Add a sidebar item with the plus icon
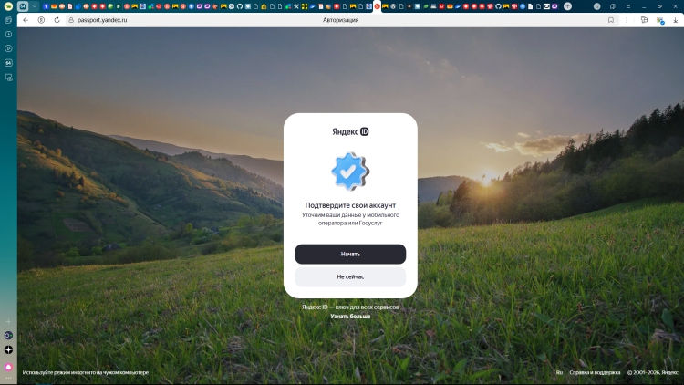 point(8,321)
